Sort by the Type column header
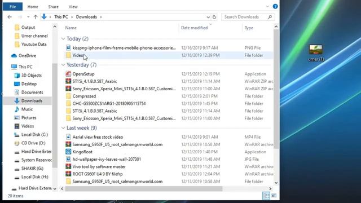The image size is (361, 203). tap(249, 28)
